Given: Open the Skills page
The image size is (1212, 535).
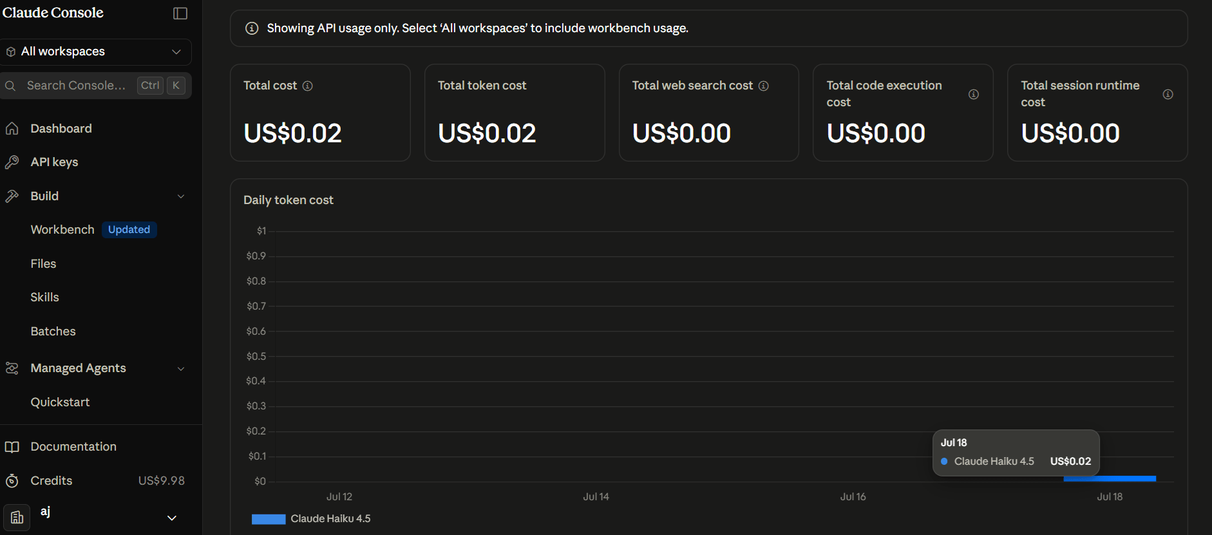Looking at the screenshot, I should 44,297.
